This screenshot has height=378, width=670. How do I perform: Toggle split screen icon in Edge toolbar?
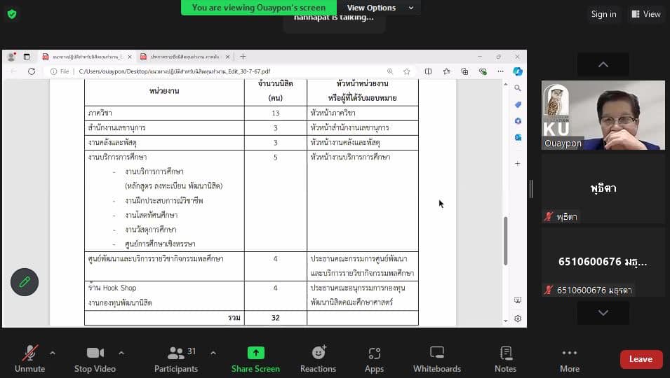pos(428,71)
